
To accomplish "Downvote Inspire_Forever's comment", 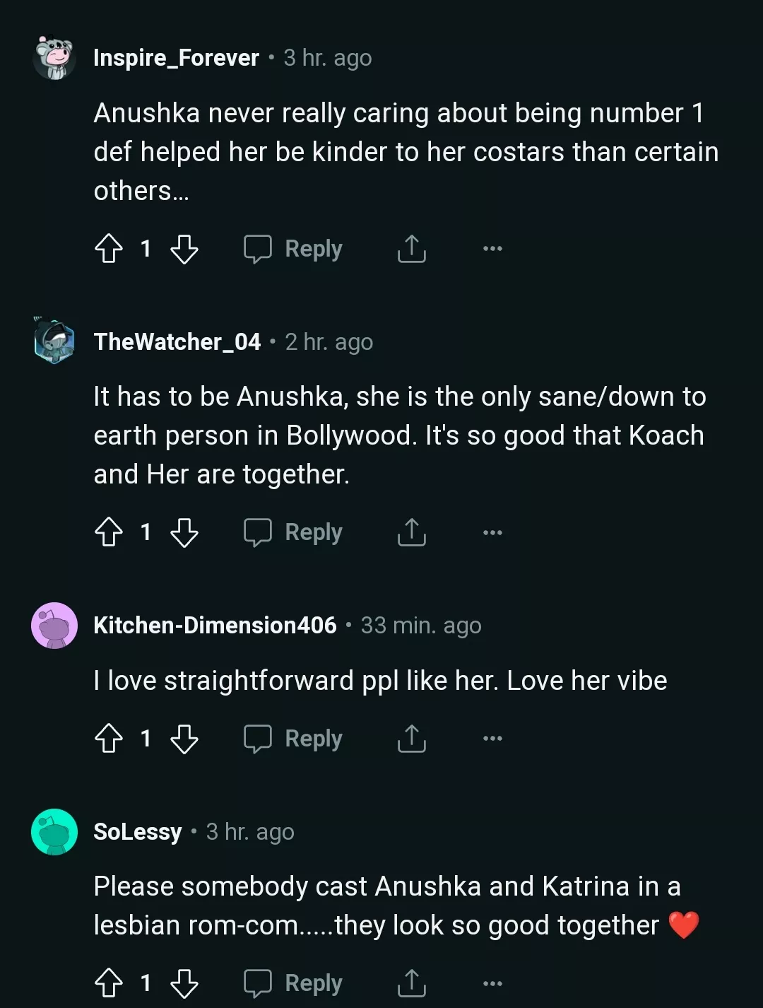I will point(184,249).
